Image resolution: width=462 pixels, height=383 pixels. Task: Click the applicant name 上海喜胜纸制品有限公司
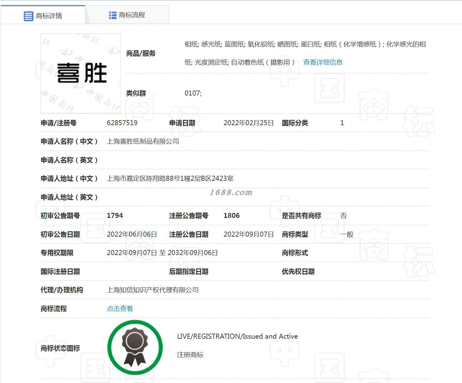click(143, 141)
